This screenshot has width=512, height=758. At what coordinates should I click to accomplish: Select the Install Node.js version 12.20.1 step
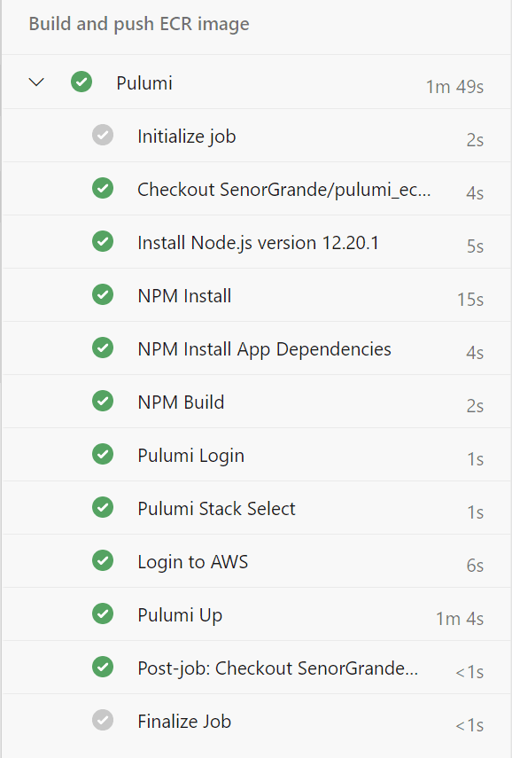257,242
